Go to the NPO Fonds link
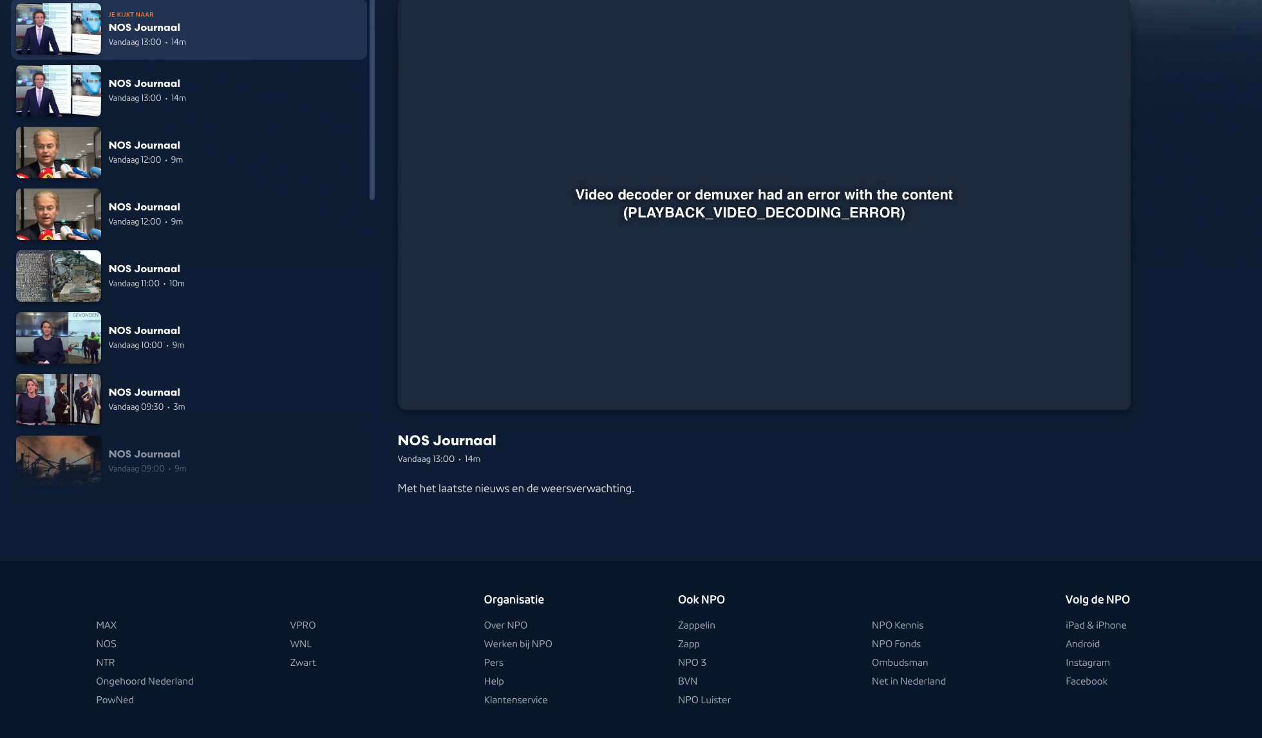The width and height of the screenshot is (1262, 738). click(x=896, y=644)
